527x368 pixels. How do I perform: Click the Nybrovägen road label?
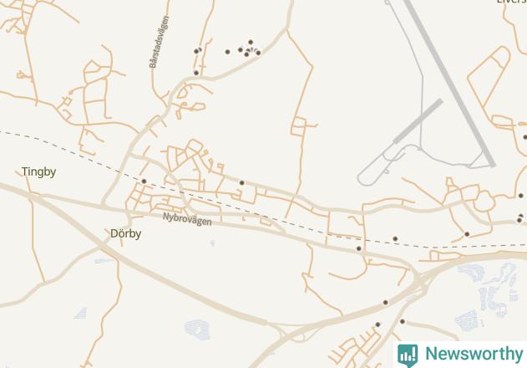(187, 219)
